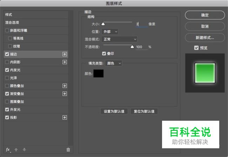Click the 设置为默认值 button

pos(114,111)
